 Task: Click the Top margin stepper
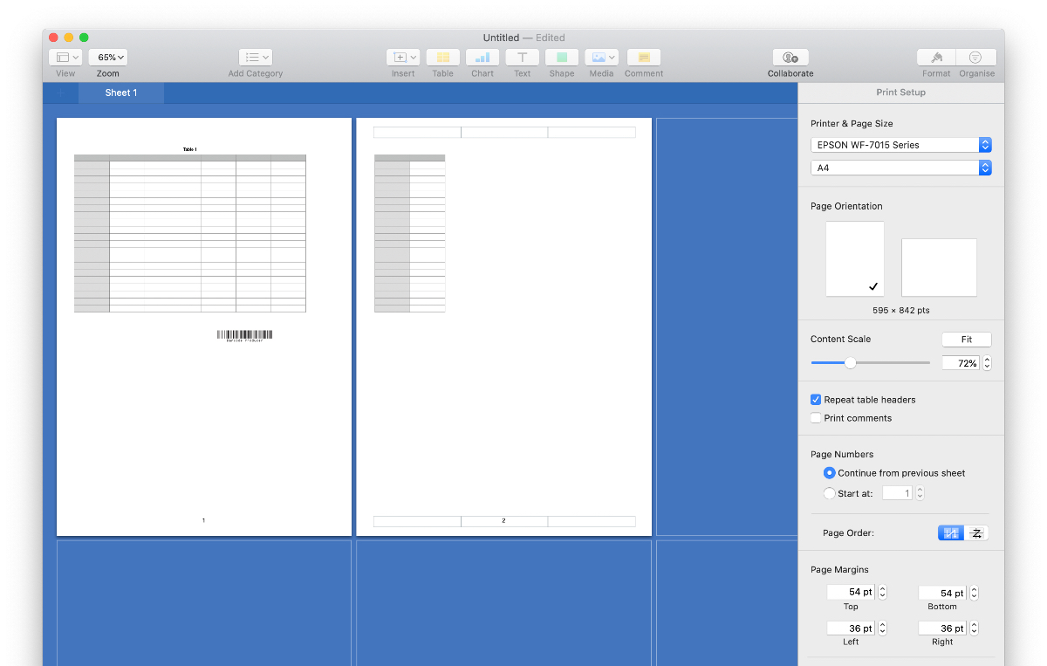pyautogui.click(x=882, y=592)
